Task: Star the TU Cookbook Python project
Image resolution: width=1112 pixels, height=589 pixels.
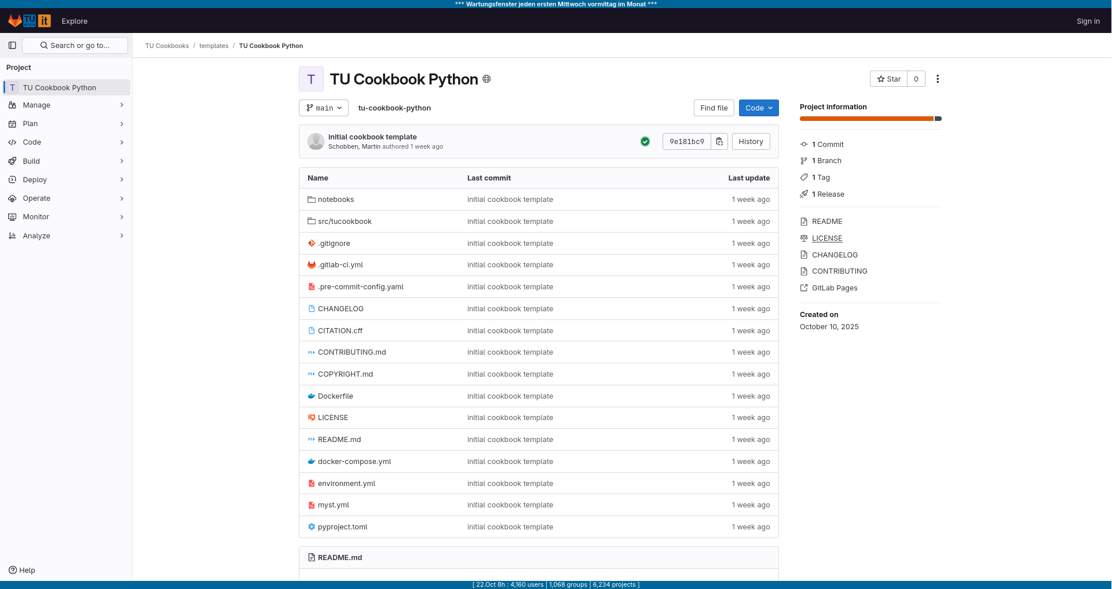Action: point(888,79)
